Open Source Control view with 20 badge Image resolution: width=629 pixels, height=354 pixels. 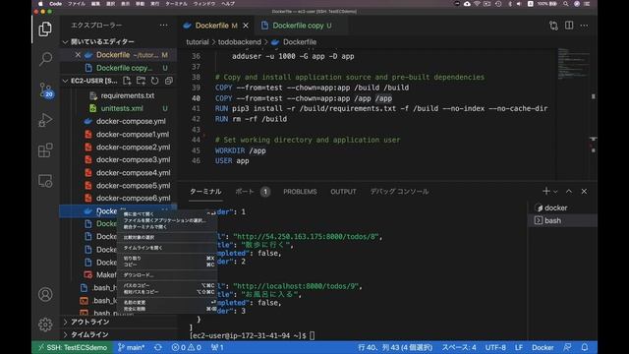(x=45, y=89)
